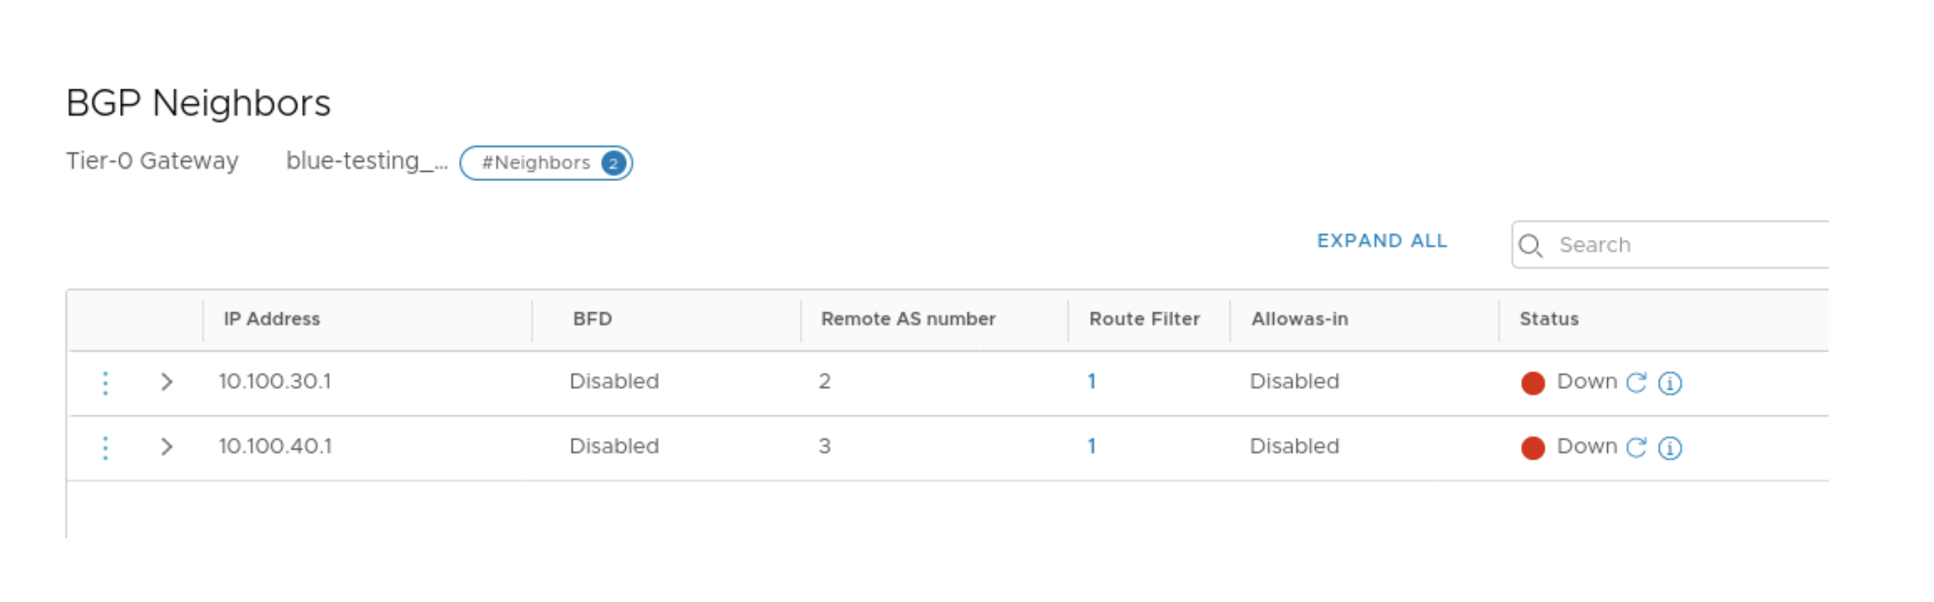Click red Down status indicator for 10.100.40.1
This screenshot has height=602, width=1934.
(1533, 449)
